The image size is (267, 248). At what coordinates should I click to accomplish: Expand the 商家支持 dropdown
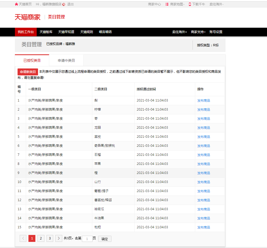pyautogui.click(x=198, y=32)
